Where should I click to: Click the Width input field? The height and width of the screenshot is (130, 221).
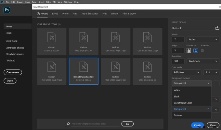(178, 39)
